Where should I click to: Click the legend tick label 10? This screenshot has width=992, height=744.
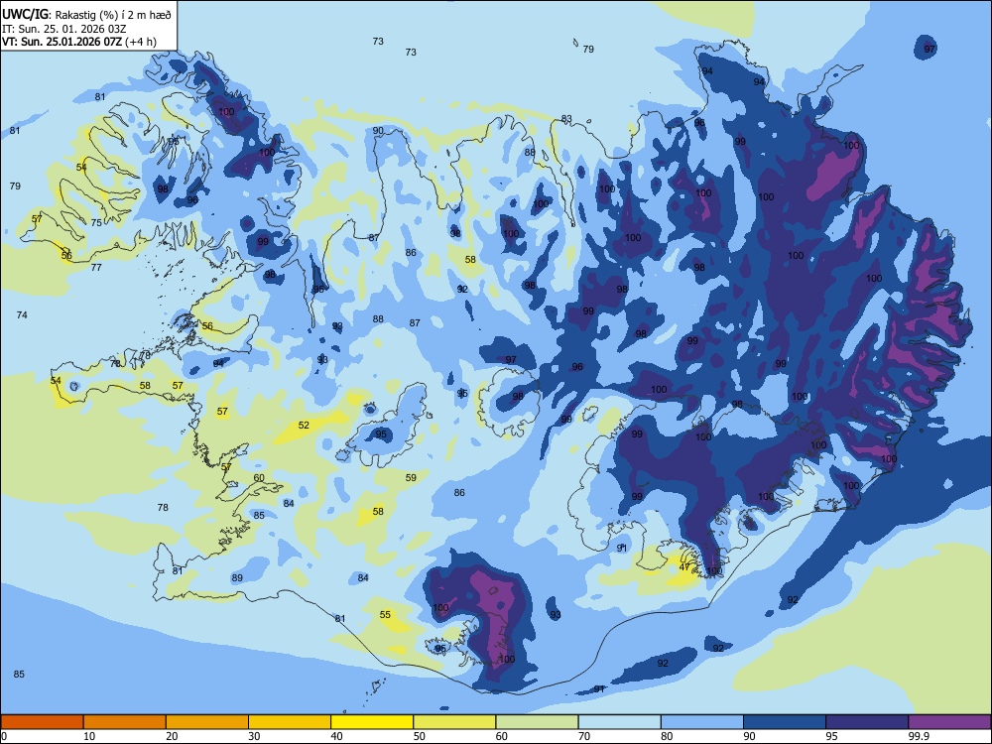pyautogui.click(x=89, y=736)
